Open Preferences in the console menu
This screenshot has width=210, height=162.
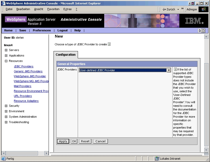click(x=42, y=30)
